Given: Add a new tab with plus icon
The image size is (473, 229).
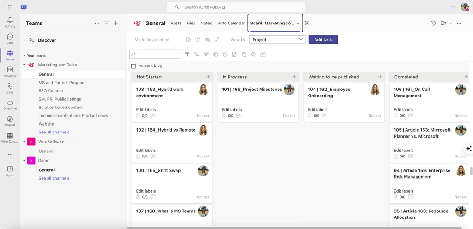Looking at the screenshot, I should click(x=307, y=23).
